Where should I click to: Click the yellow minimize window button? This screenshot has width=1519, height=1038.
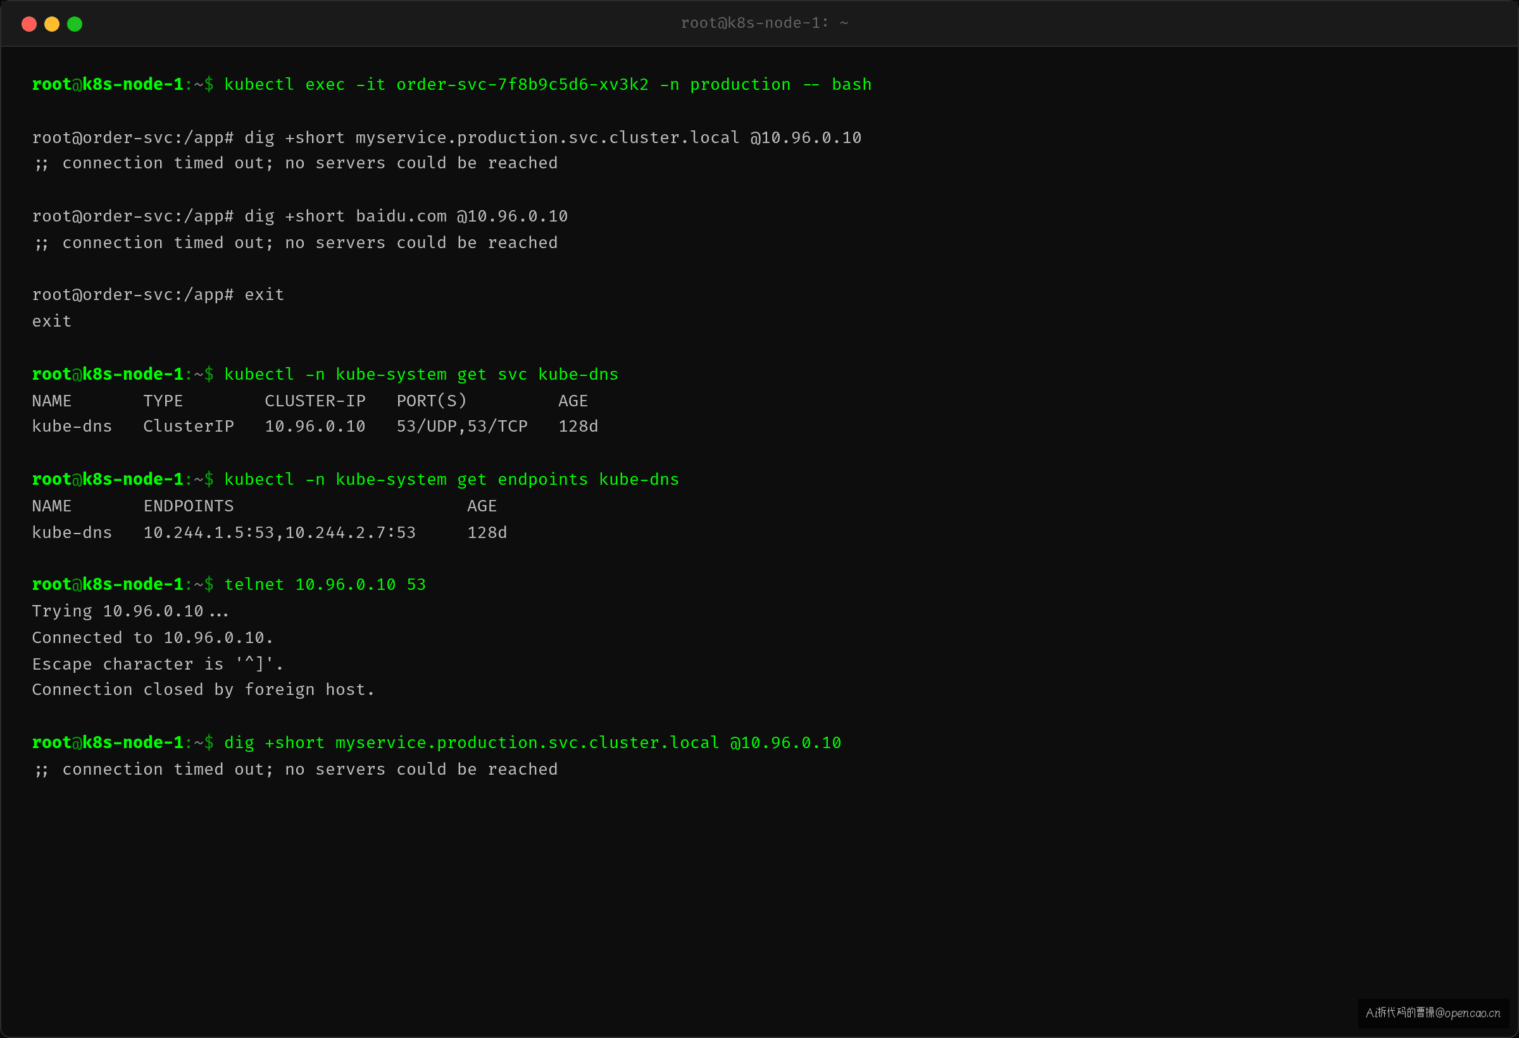pyautogui.click(x=52, y=24)
